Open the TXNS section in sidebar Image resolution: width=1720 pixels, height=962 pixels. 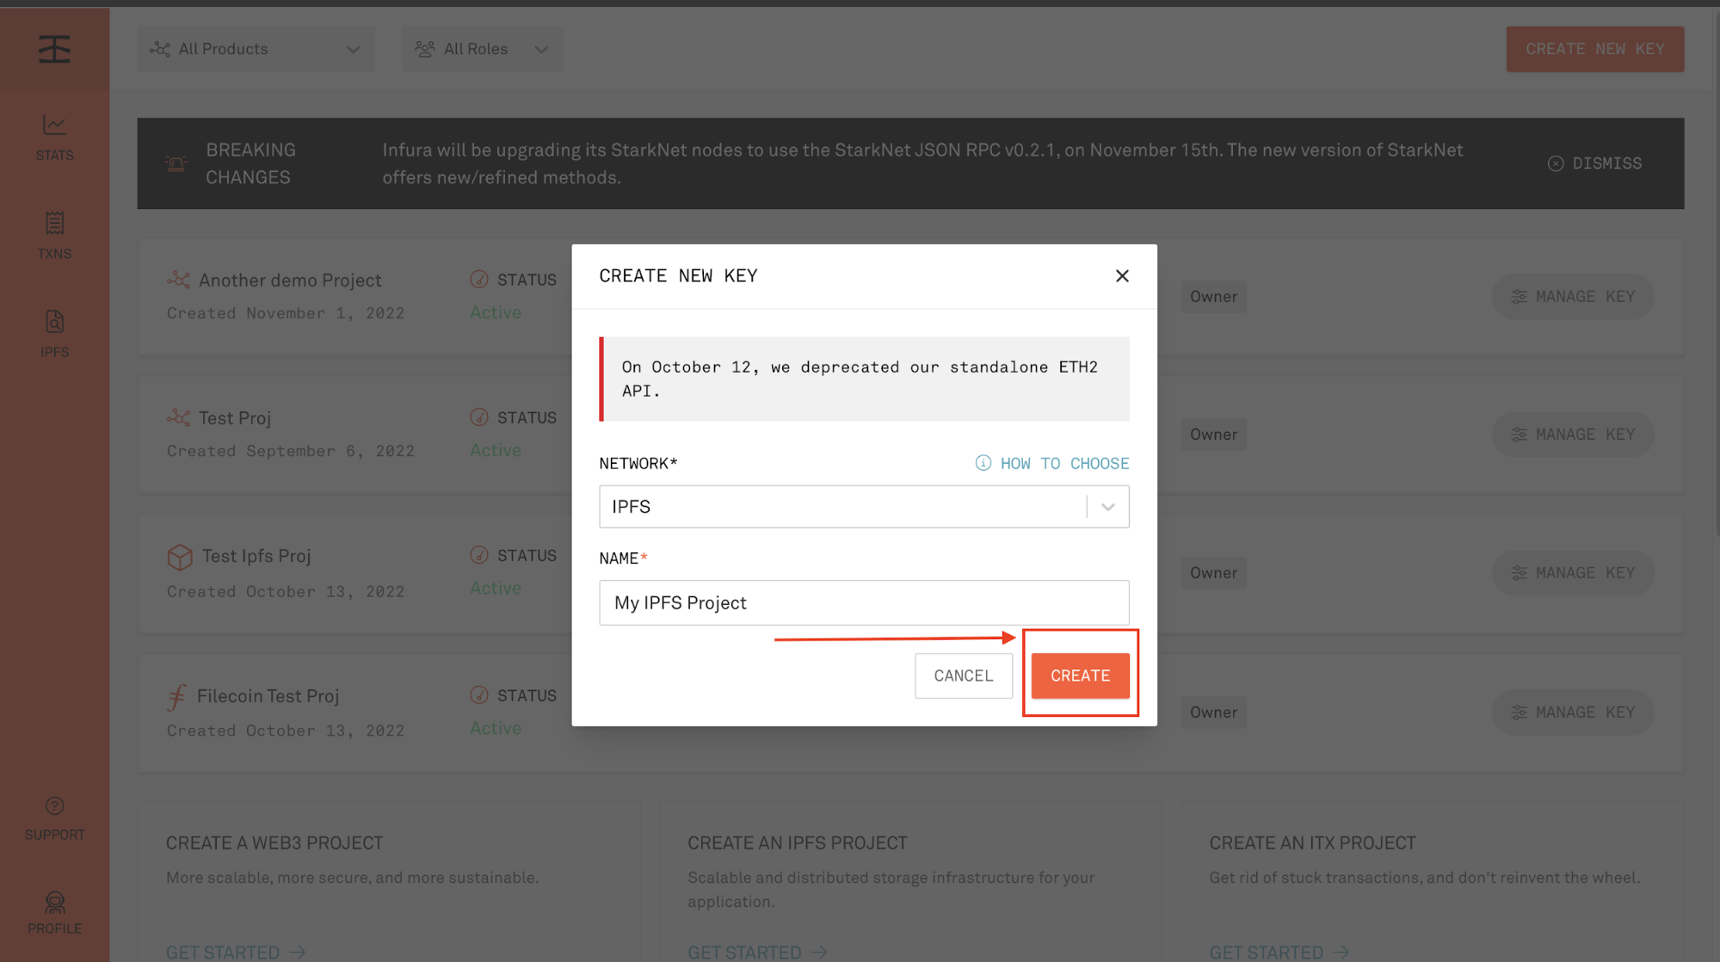click(x=54, y=236)
